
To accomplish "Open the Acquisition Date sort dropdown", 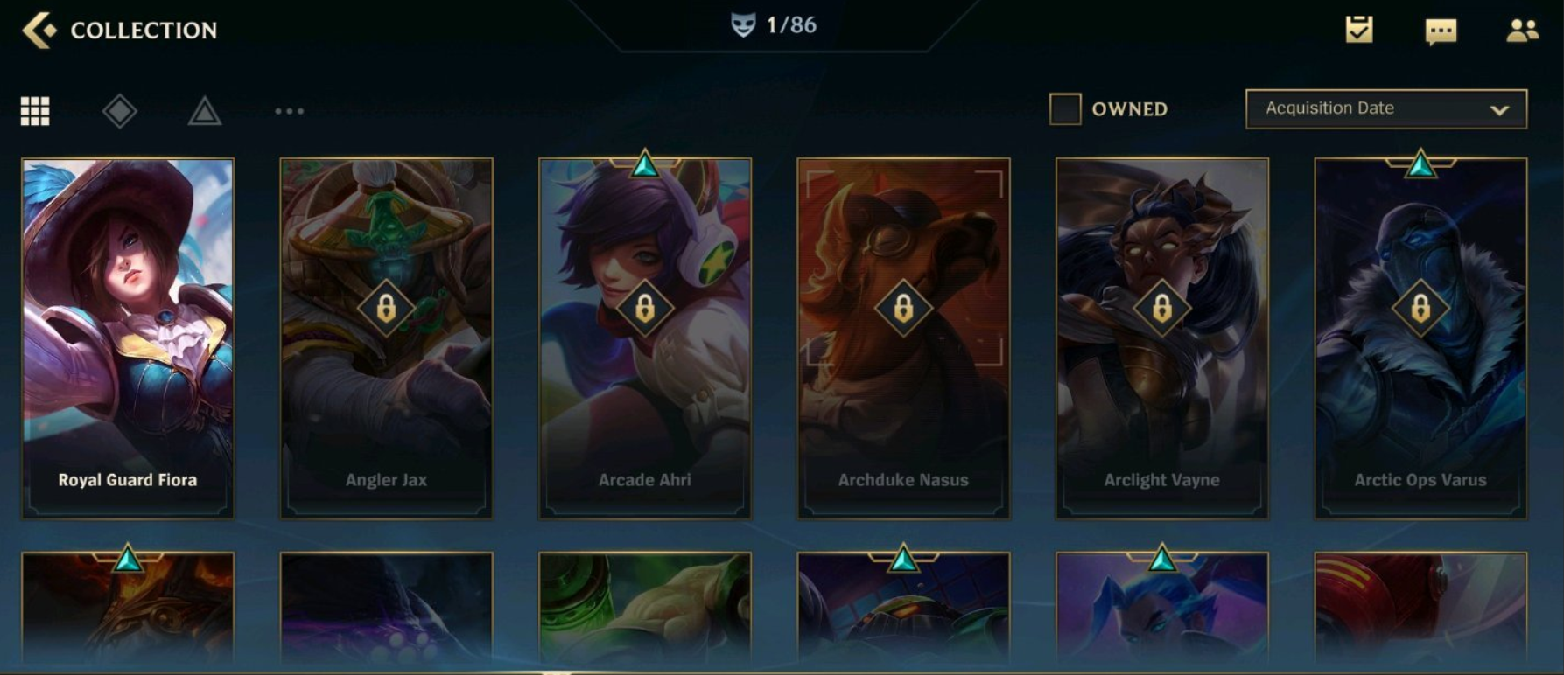I will (x=1386, y=108).
